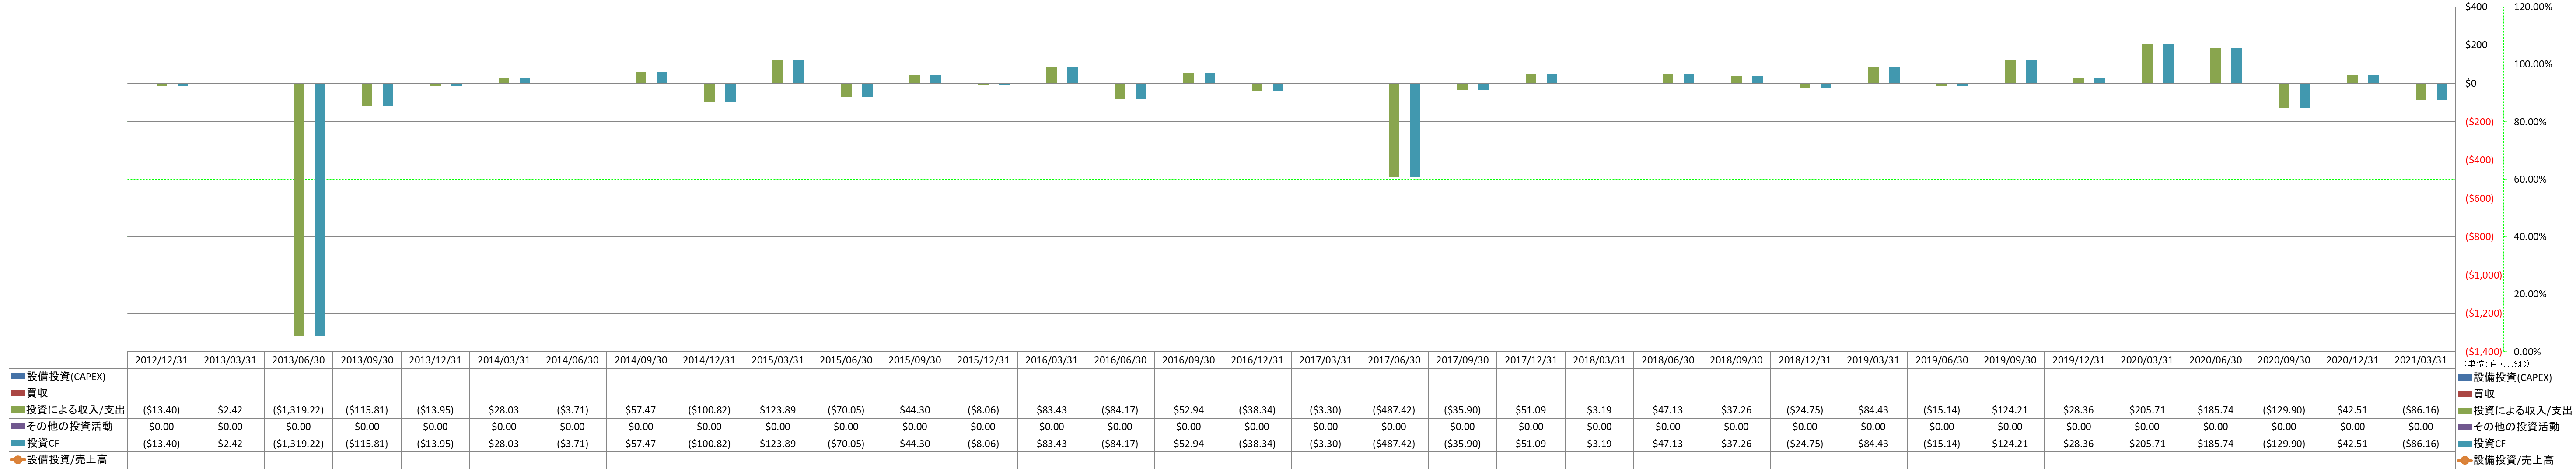
Task: Click $205.71 in the 投資CF row
Action: [2147, 443]
